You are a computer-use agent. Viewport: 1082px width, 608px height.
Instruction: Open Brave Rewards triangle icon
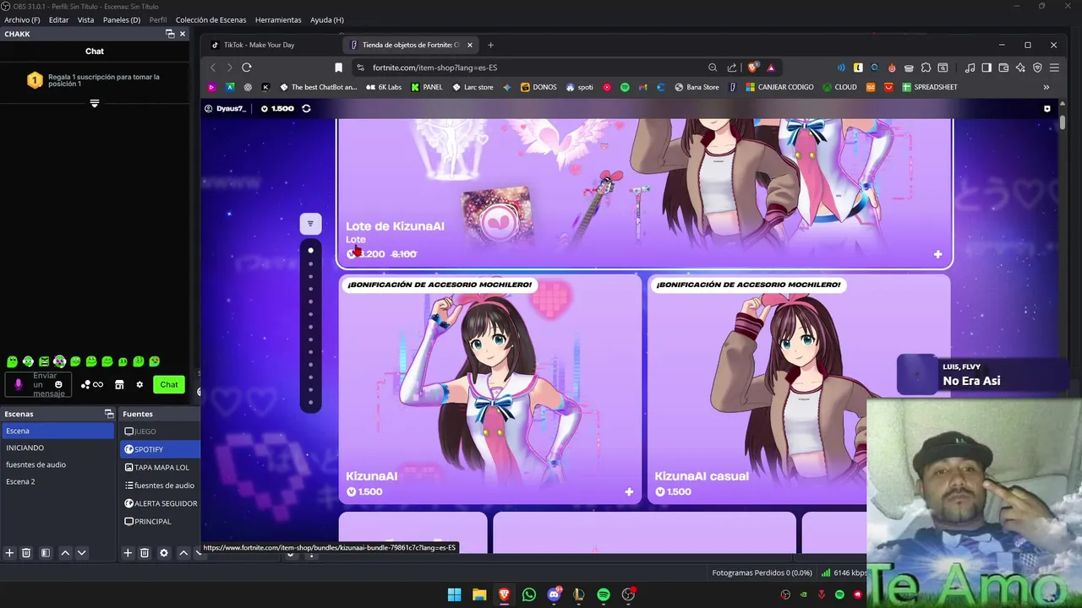(771, 68)
